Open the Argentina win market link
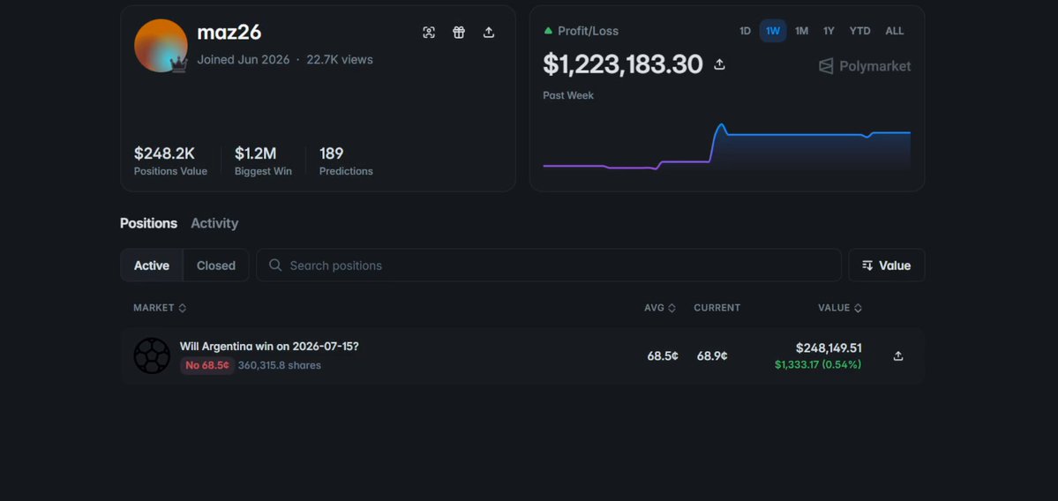1058x501 pixels. [x=269, y=346]
